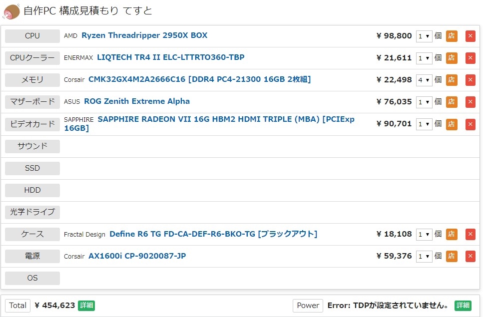Open the memory quantity dropdown showing 4

point(424,80)
